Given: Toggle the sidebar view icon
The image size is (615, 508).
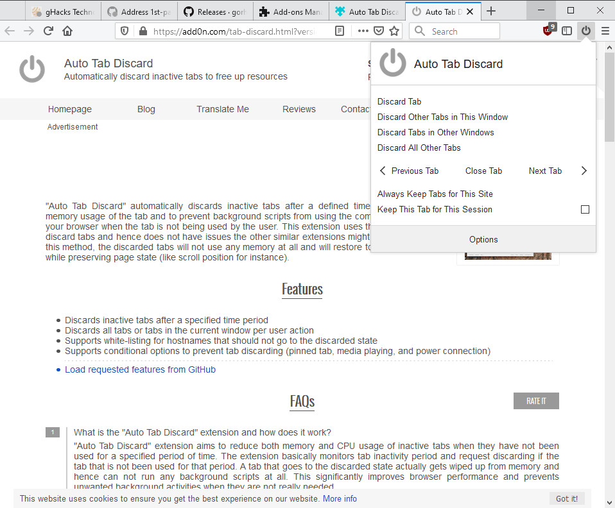Looking at the screenshot, I should (567, 31).
